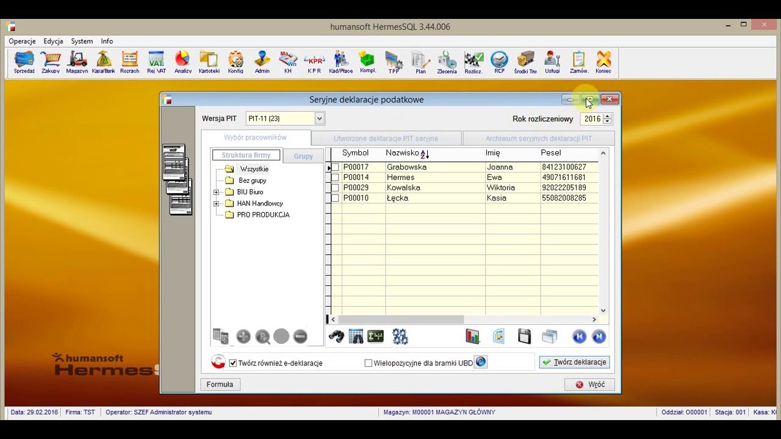This screenshot has width=781, height=439.
Task: Open the Wersja PIT dropdown
Action: [319, 118]
